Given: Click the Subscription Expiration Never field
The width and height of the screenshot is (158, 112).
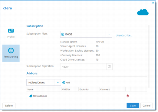Looking at the screenshot, I should [83, 67].
